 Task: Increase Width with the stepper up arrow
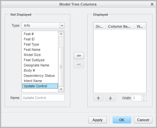coord(144,96)
